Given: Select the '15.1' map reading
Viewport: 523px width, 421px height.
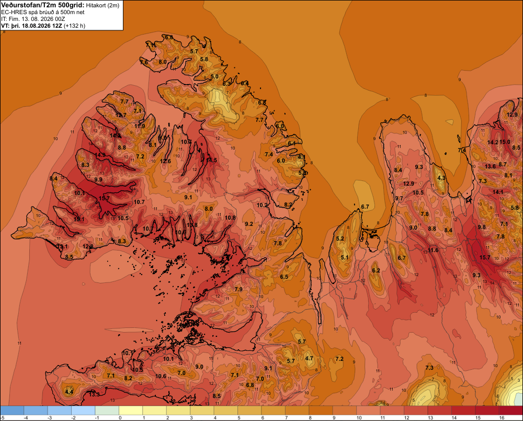Looking at the screenshot, I should 79,219.
